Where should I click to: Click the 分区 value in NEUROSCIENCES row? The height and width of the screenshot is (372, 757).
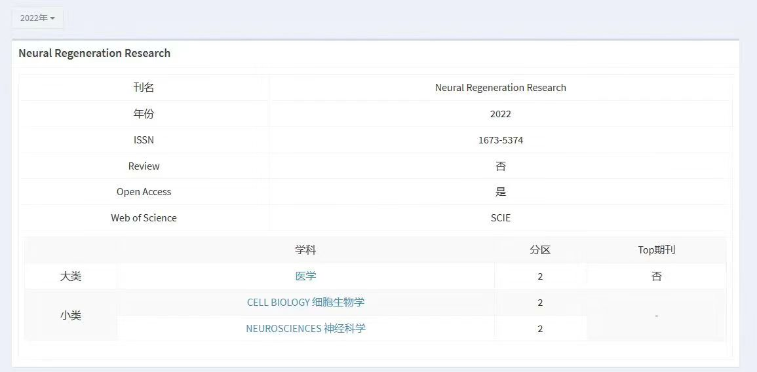[540, 329]
